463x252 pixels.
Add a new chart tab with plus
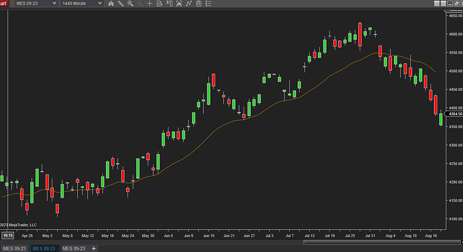tap(93, 249)
